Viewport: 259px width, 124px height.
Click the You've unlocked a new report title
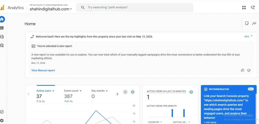coord(55,46)
